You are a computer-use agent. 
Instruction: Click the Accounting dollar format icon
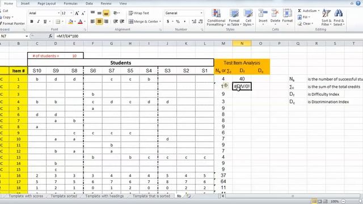[168, 22]
